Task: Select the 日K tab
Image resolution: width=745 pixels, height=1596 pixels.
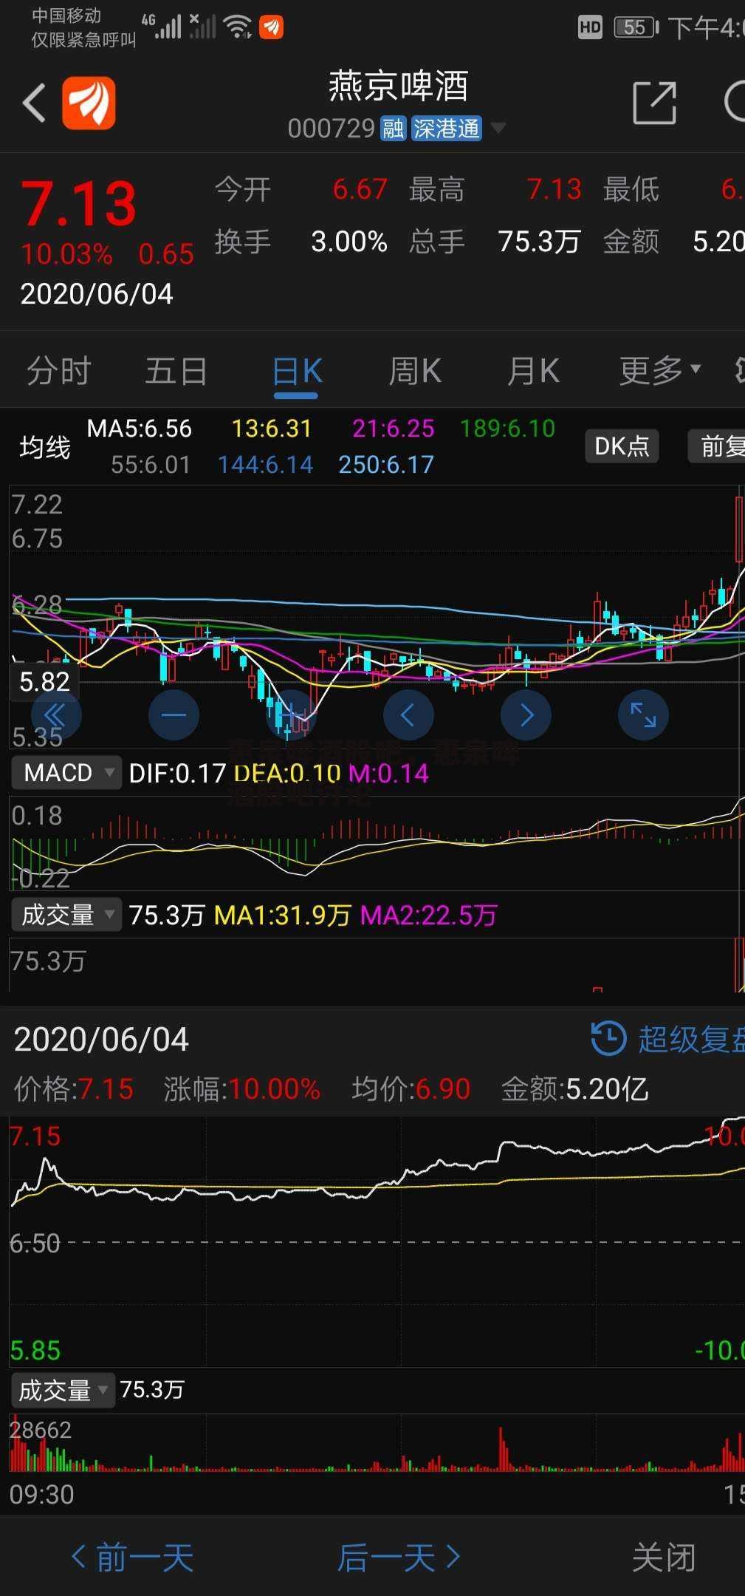Action: [297, 372]
